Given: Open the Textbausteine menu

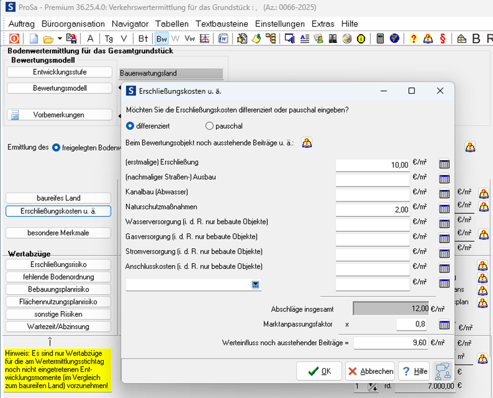Looking at the screenshot, I should pos(221,24).
